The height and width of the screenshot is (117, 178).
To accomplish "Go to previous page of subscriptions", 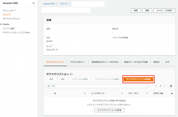I will click(x=156, y=86).
